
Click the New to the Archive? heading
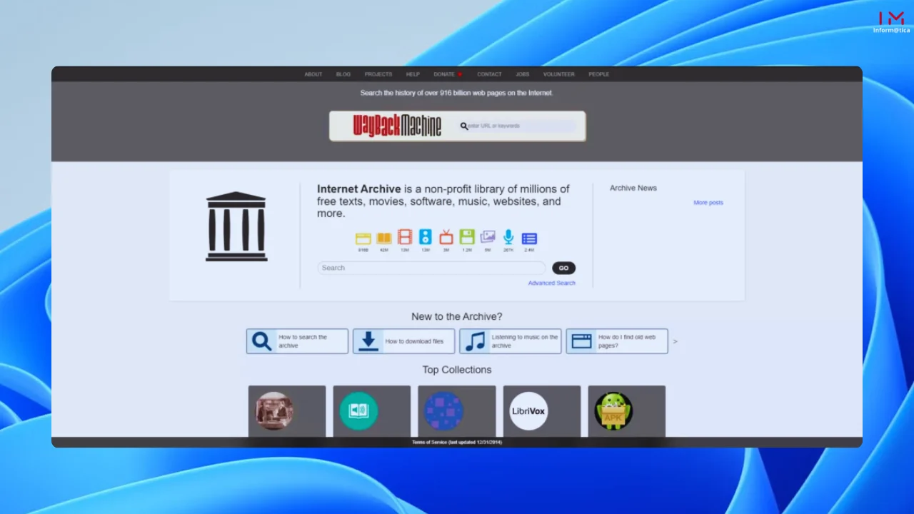457,316
